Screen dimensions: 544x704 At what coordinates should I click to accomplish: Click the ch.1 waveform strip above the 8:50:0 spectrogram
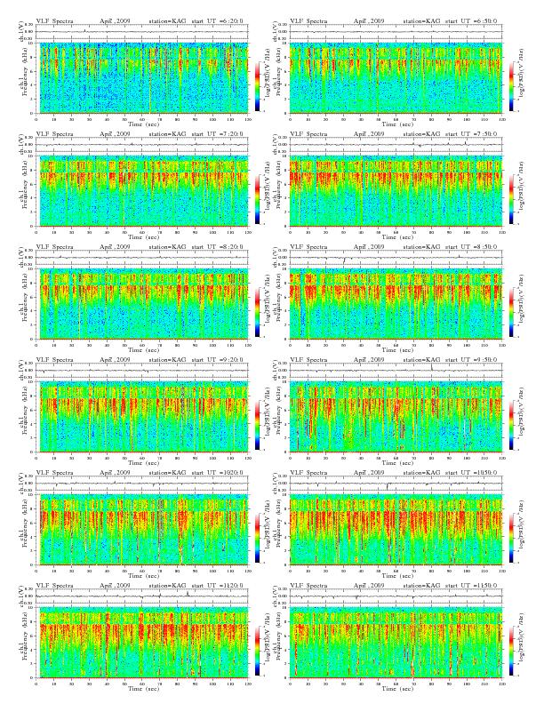pos(396,258)
